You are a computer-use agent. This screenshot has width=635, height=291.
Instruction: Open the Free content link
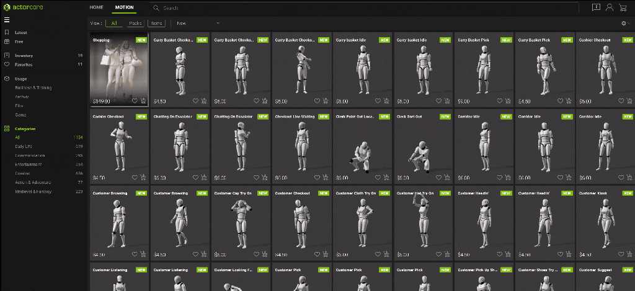click(19, 41)
